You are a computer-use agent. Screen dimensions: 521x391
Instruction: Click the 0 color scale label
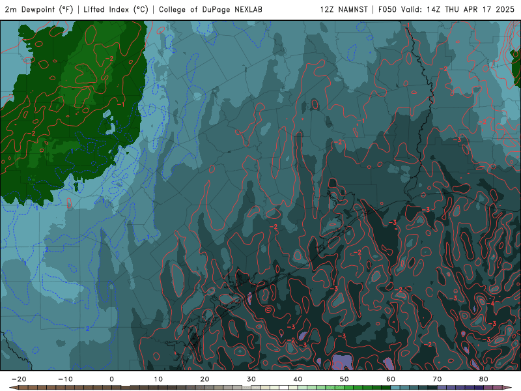tap(111, 379)
